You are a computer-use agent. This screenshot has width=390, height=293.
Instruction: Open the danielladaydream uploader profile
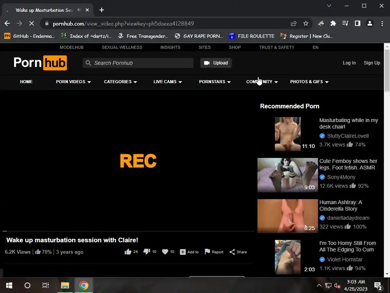click(348, 218)
